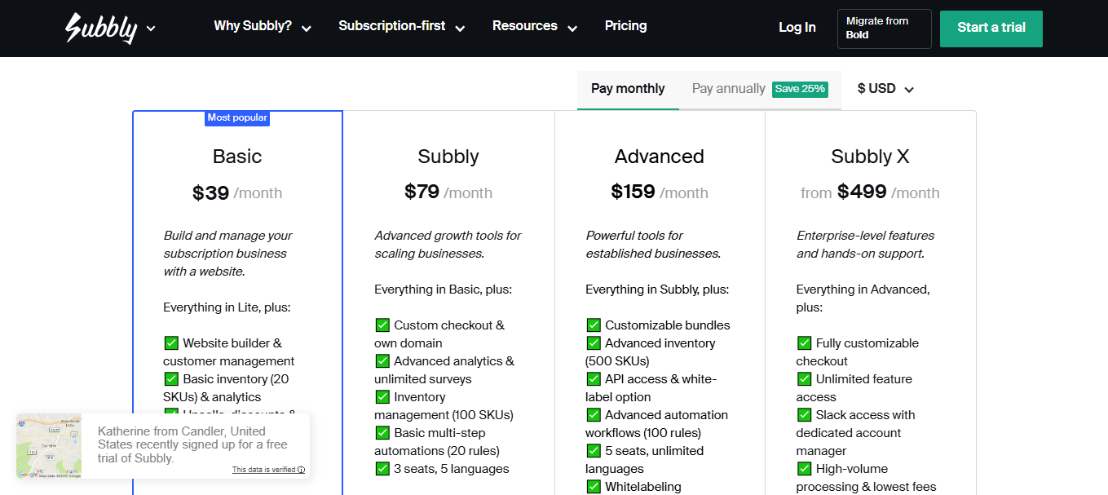Expand the Subscription-first dropdown menu
The height and width of the screenshot is (495, 1108).
(x=401, y=26)
